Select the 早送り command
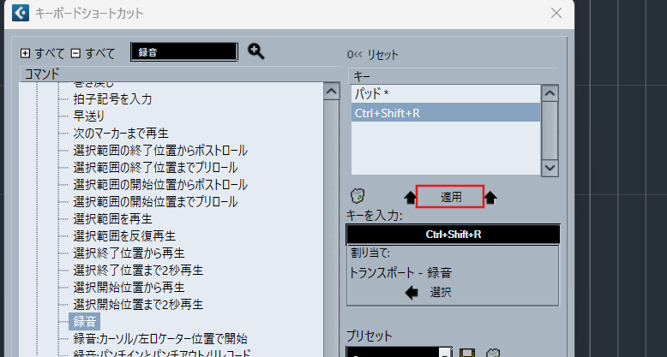The height and width of the screenshot is (357, 667). click(88, 116)
